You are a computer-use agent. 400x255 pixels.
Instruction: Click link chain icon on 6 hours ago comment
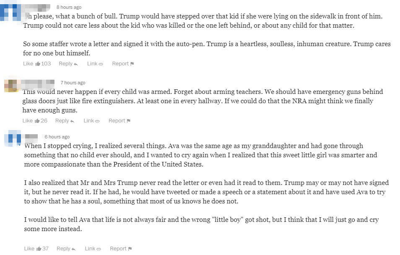[x=99, y=249]
